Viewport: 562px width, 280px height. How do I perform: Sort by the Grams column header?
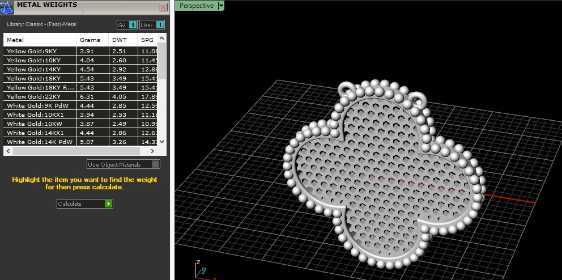pos(92,40)
